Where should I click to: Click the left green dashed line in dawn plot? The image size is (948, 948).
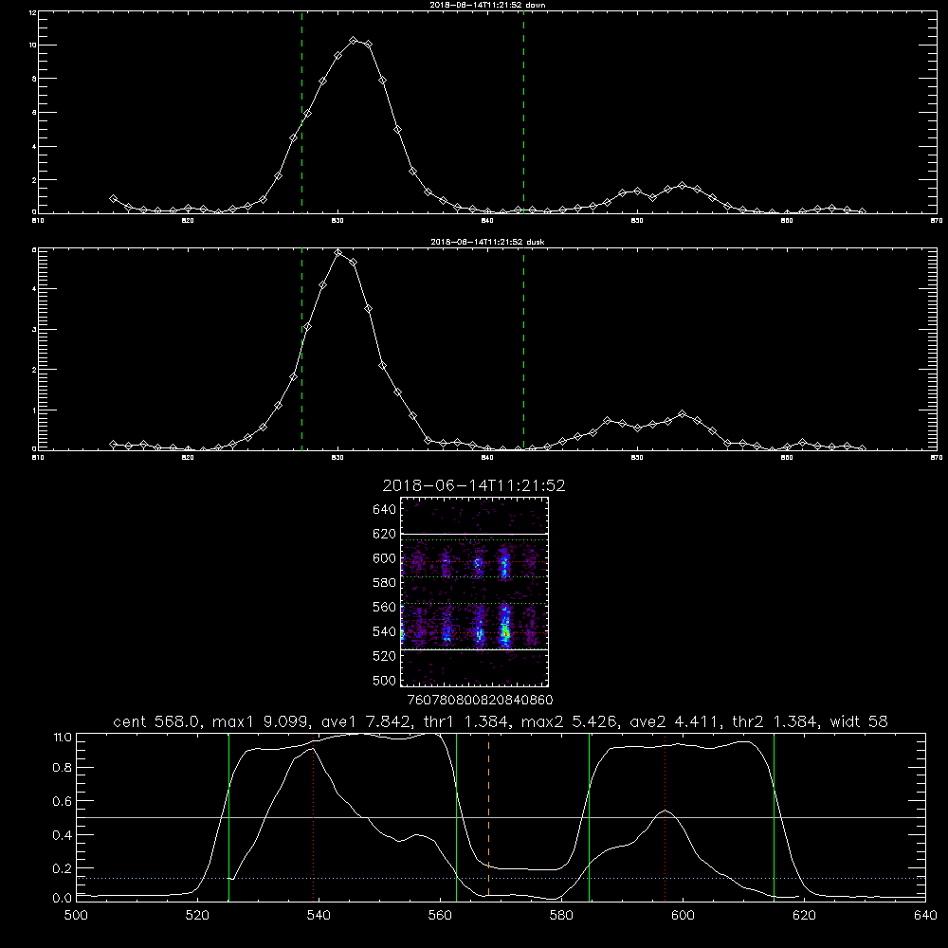pyautogui.click(x=301, y=112)
